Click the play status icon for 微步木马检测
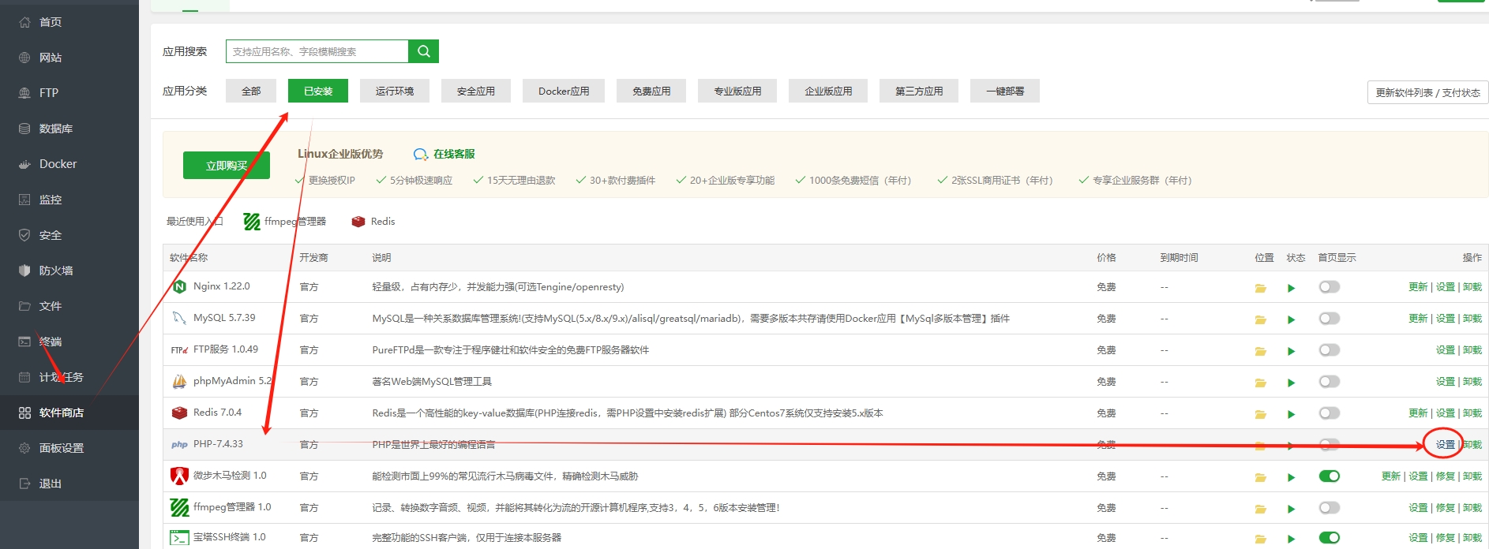Viewport: 1489px width, 549px height. (1291, 477)
